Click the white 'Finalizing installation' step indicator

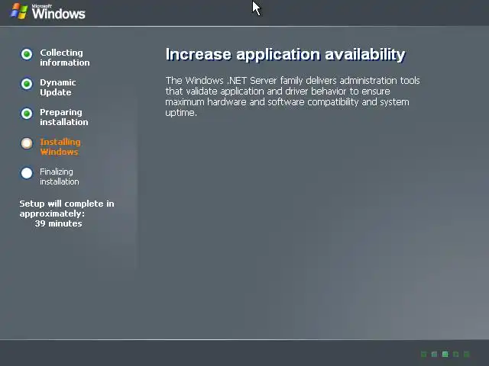(27, 173)
